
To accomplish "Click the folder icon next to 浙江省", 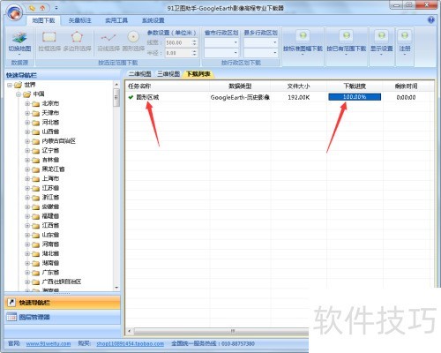I will (35, 198).
